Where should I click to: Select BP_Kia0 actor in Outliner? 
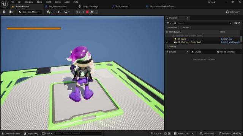[x=181, y=39]
